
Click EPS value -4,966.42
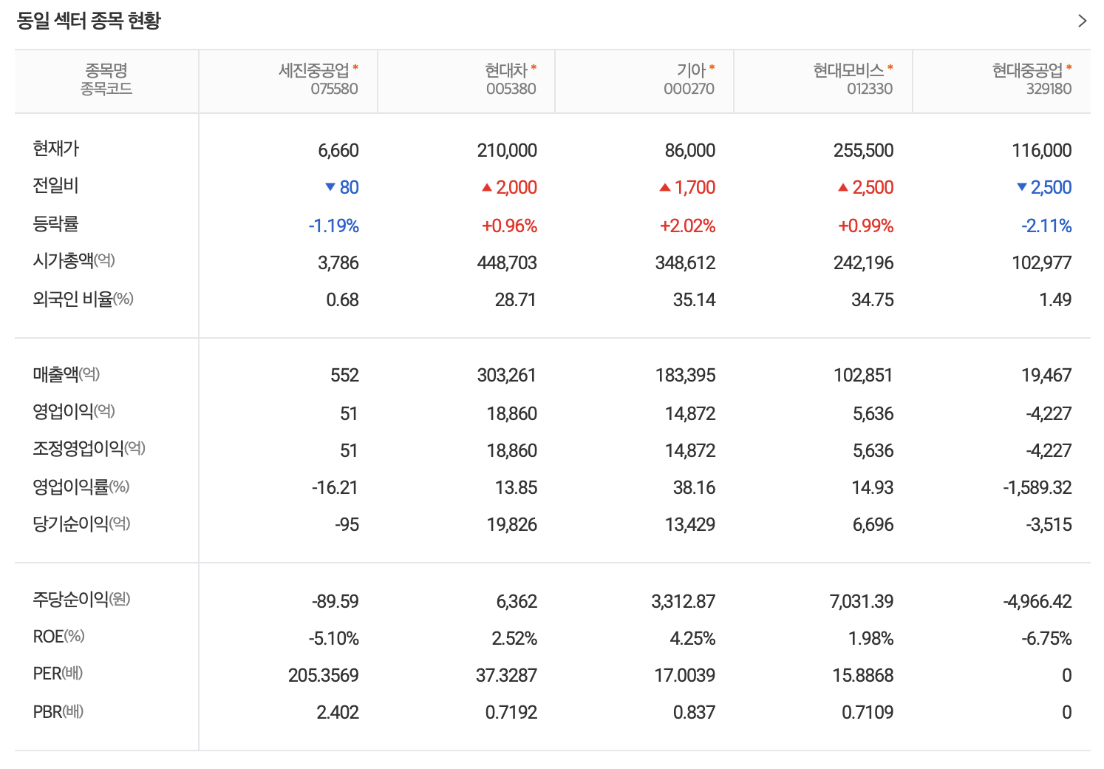(1037, 601)
